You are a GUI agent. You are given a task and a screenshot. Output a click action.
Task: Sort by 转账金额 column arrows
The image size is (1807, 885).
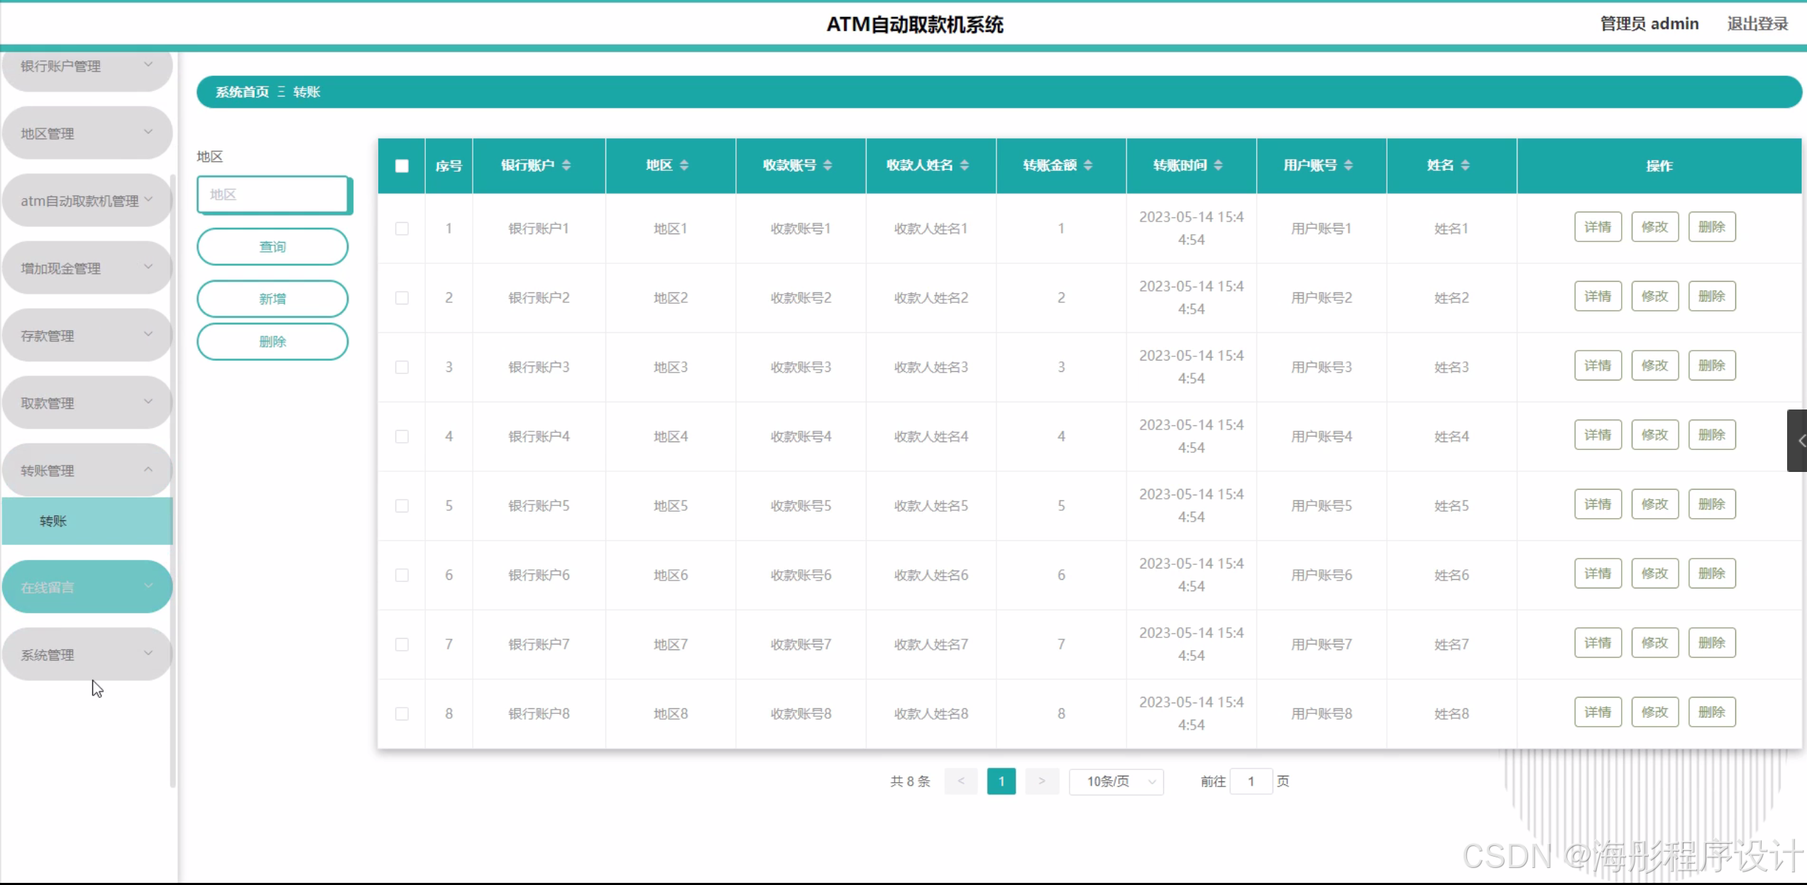coord(1088,165)
